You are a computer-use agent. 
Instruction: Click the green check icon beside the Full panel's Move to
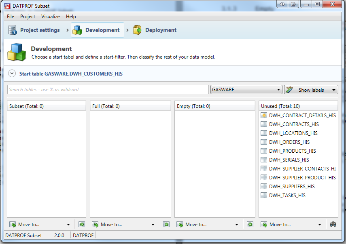(166, 224)
